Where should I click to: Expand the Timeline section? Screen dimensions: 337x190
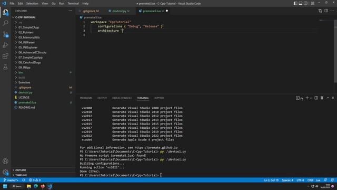[x=43, y=175]
